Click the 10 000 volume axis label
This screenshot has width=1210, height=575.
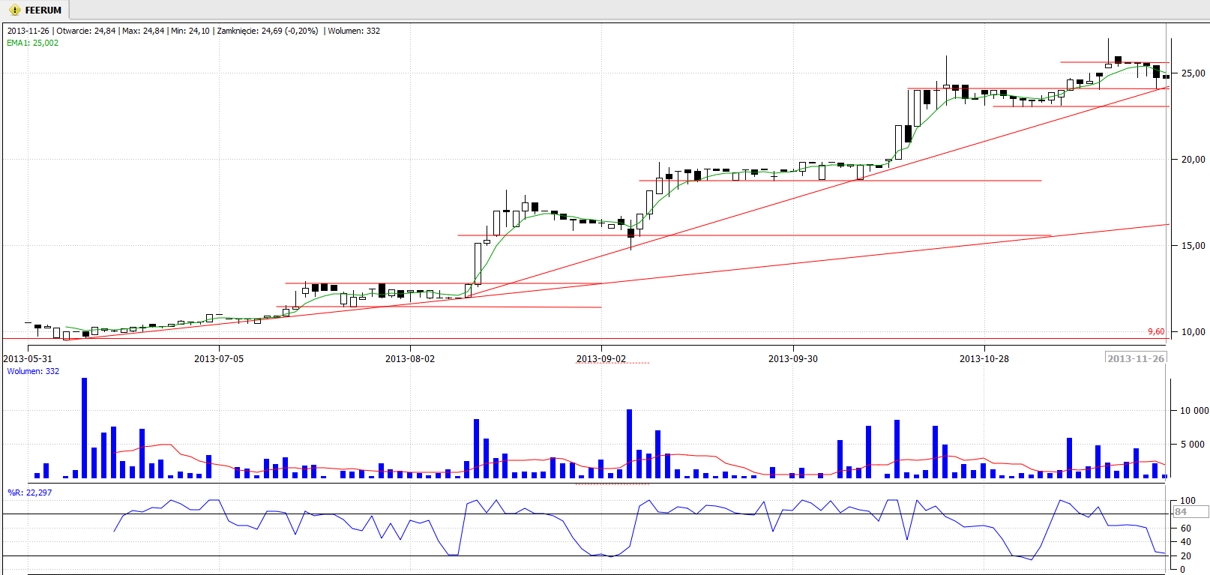point(1194,411)
